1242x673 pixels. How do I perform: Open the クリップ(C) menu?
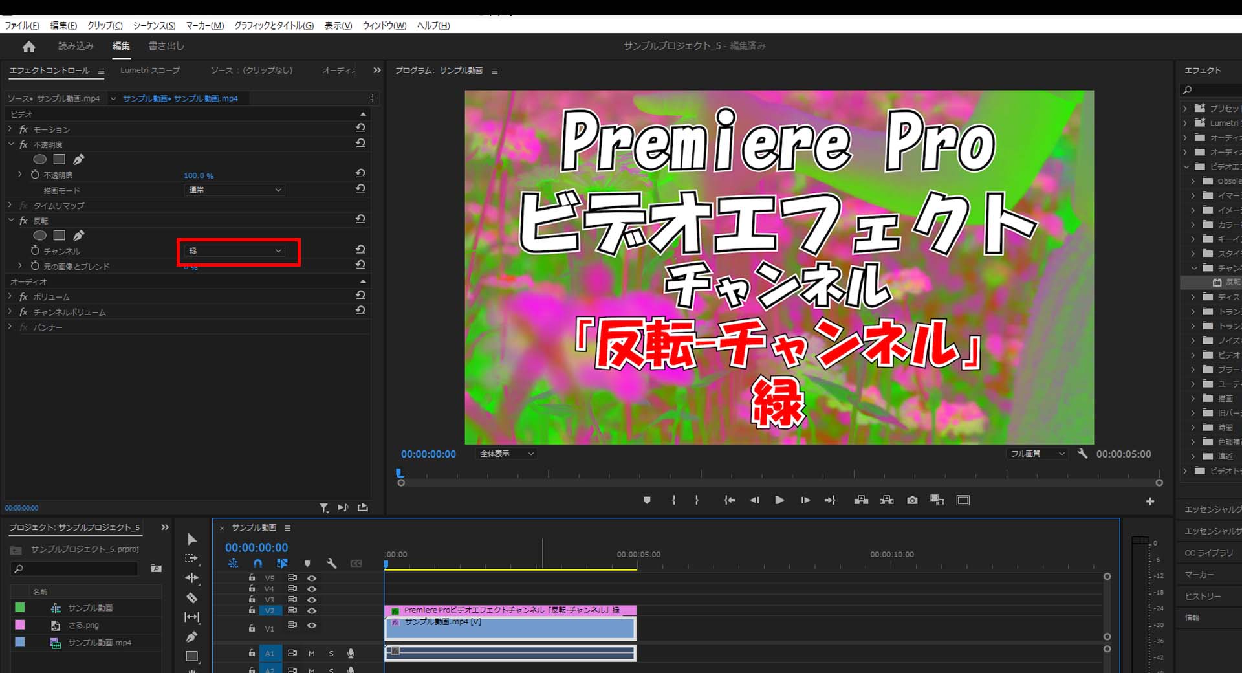pos(105,26)
